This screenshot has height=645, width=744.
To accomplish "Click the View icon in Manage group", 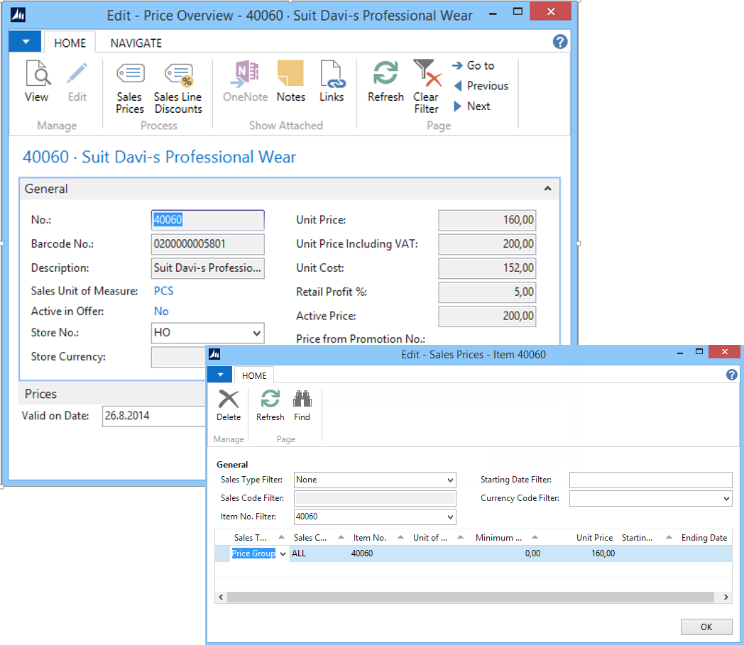I will (37, 82).
